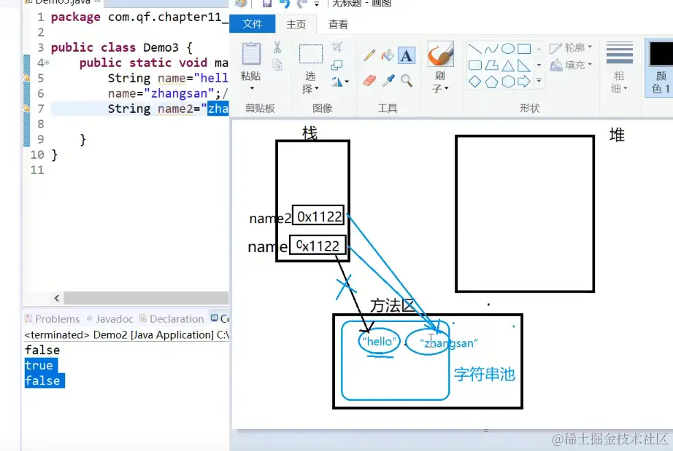The width and height of the screenshot is (673, 451).
Task: Expand the full shapes gallery
Action: pyautogui.click(x=539, y=81)
